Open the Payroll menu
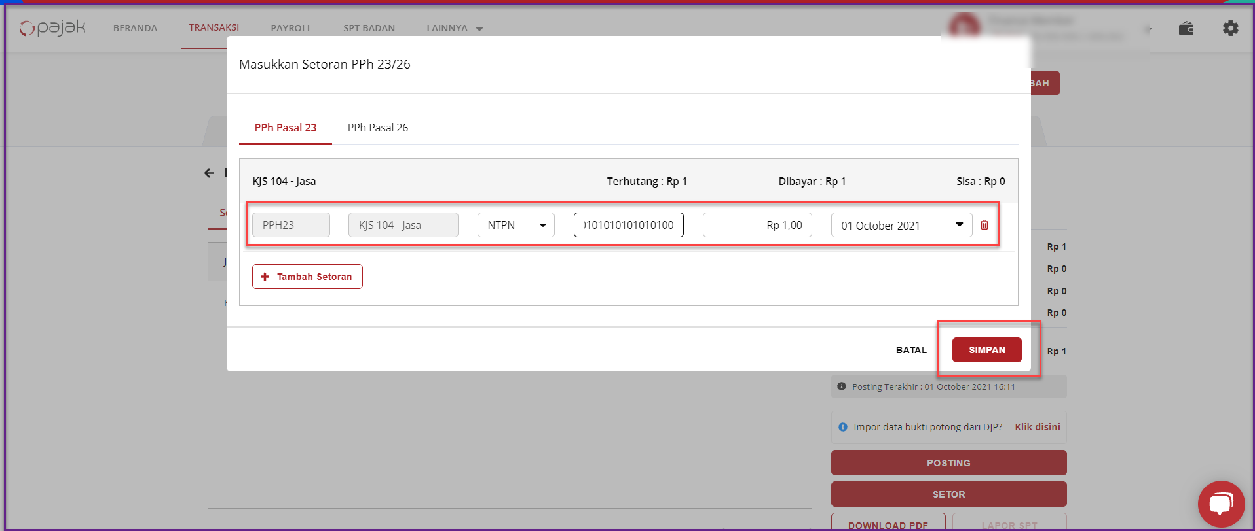This screenshot has height=531, width=1255. pos(291,28)
